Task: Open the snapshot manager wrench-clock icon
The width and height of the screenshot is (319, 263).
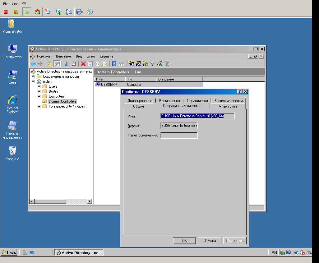Action: click(69, 12)
